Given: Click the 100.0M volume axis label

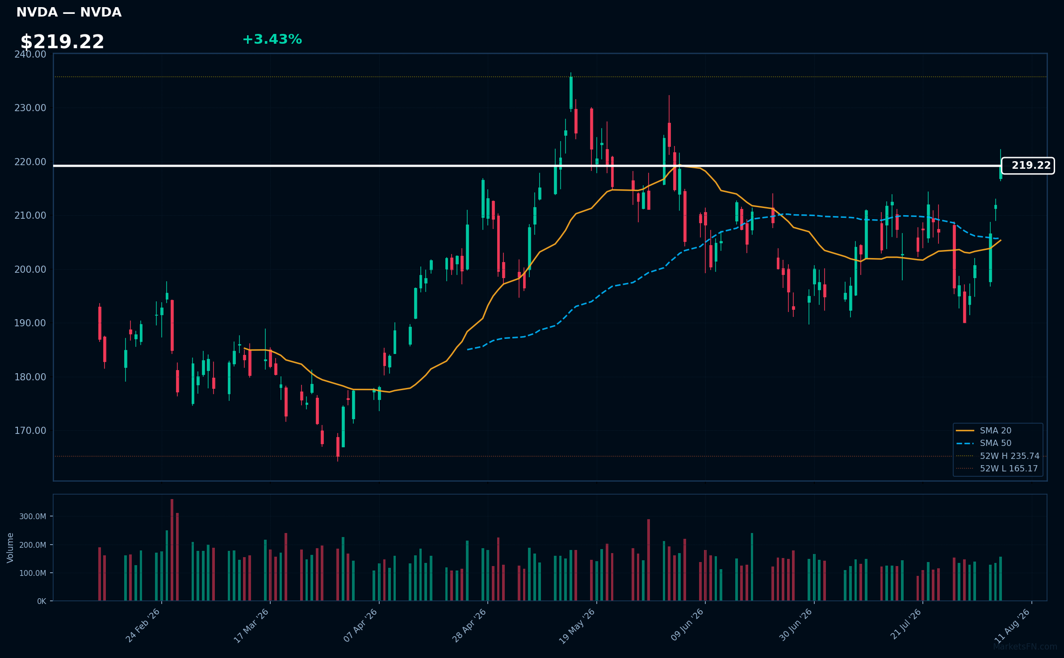Looking at the screenshot, I should (x=33, y=573).
